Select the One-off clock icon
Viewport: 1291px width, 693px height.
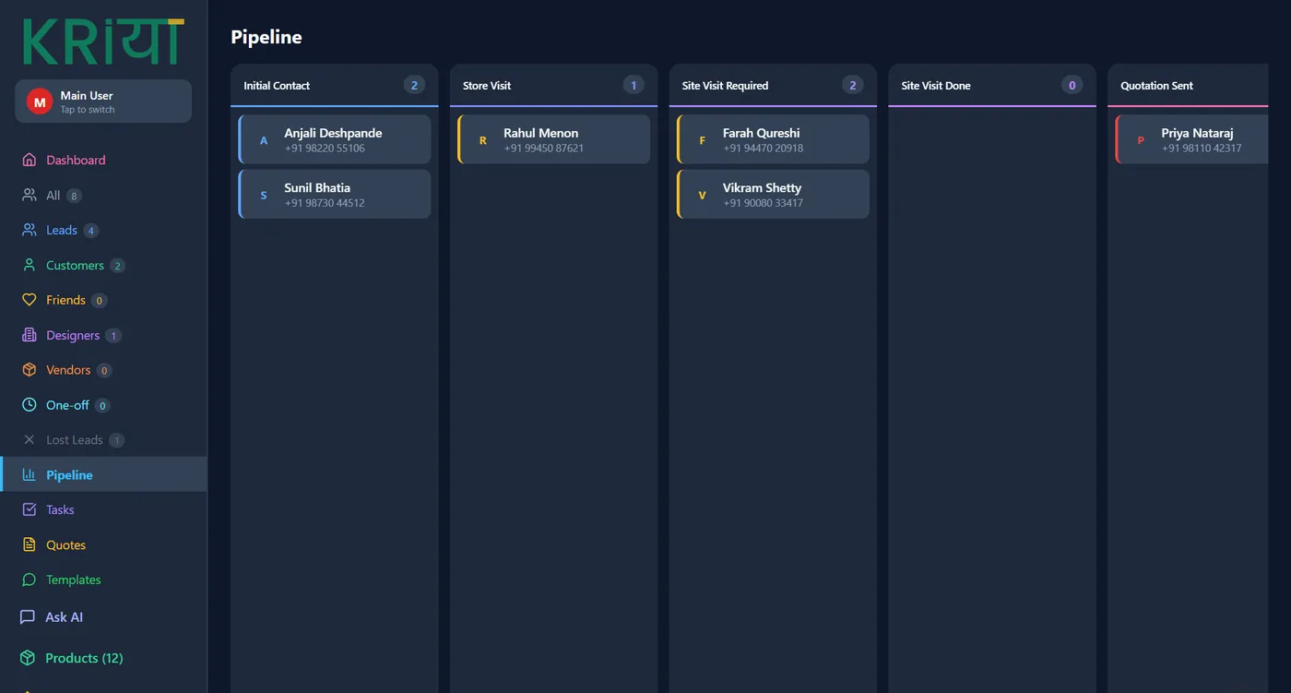point(29,405)
